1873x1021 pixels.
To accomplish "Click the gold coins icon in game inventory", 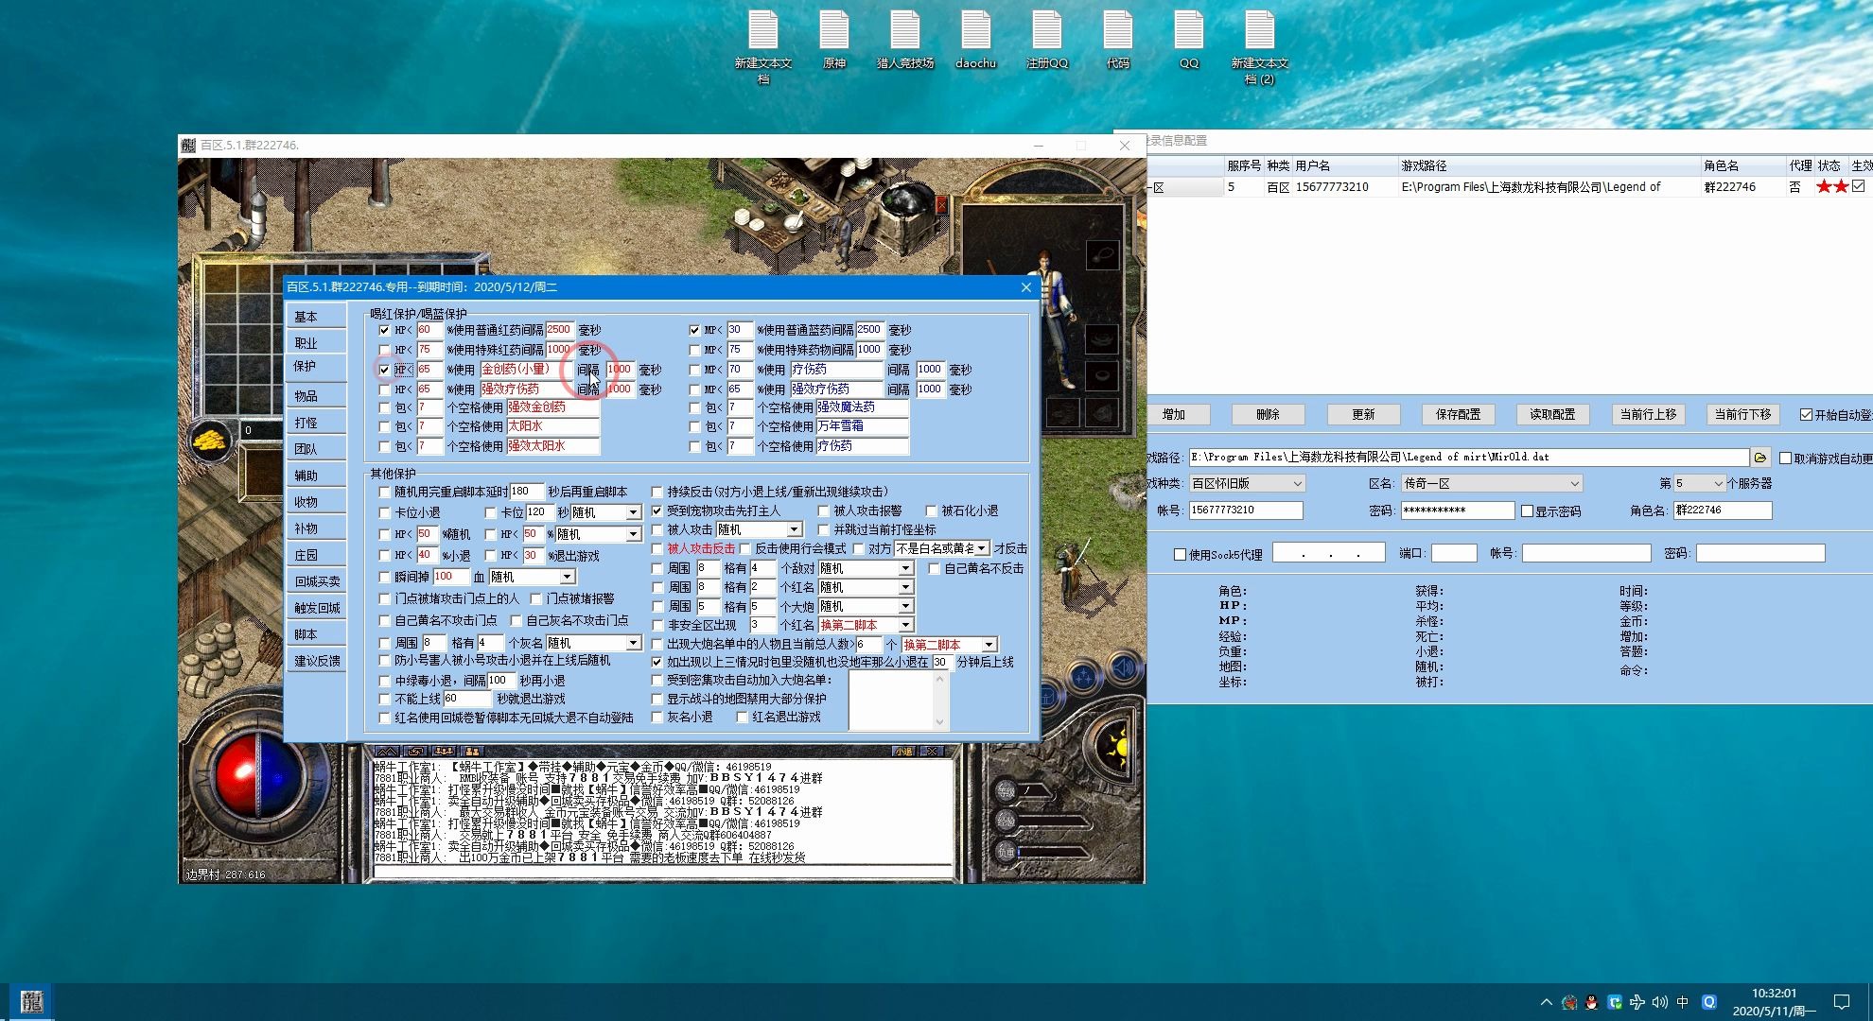I will click(x=210, y=440).
